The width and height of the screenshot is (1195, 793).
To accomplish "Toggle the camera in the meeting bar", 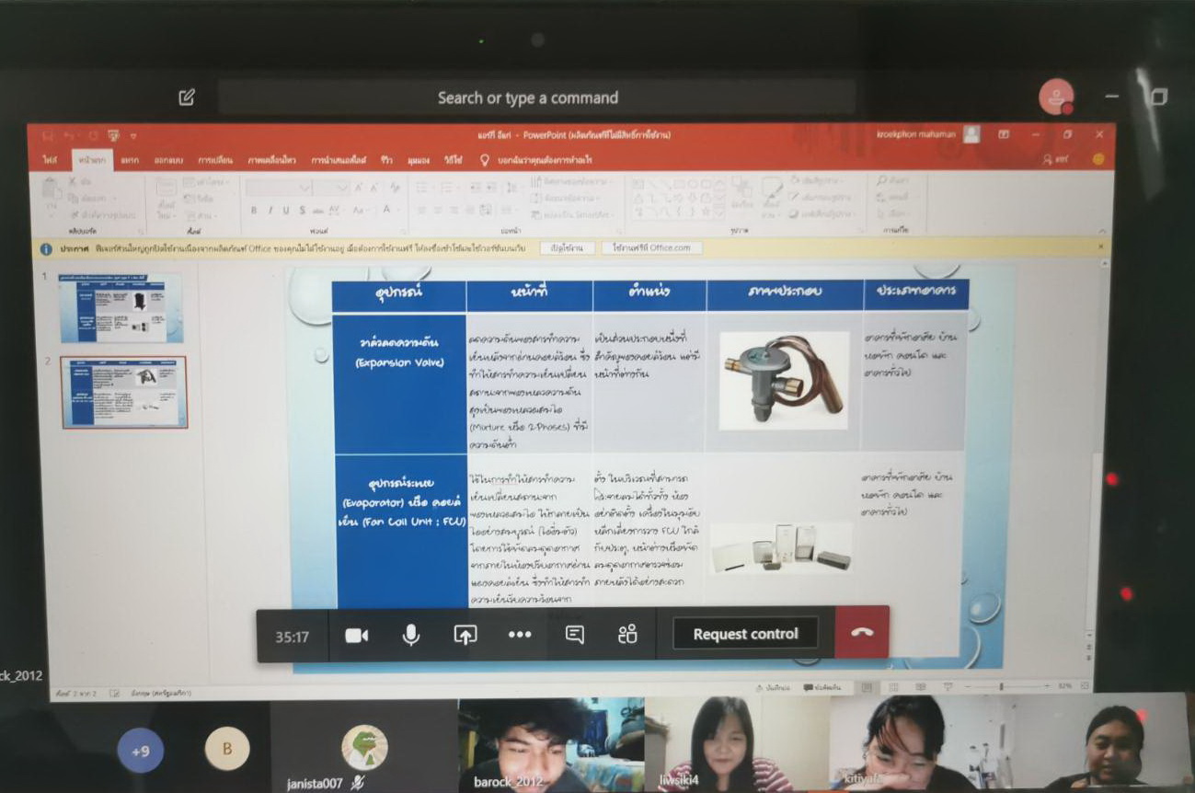I will [x=356, y=635].
